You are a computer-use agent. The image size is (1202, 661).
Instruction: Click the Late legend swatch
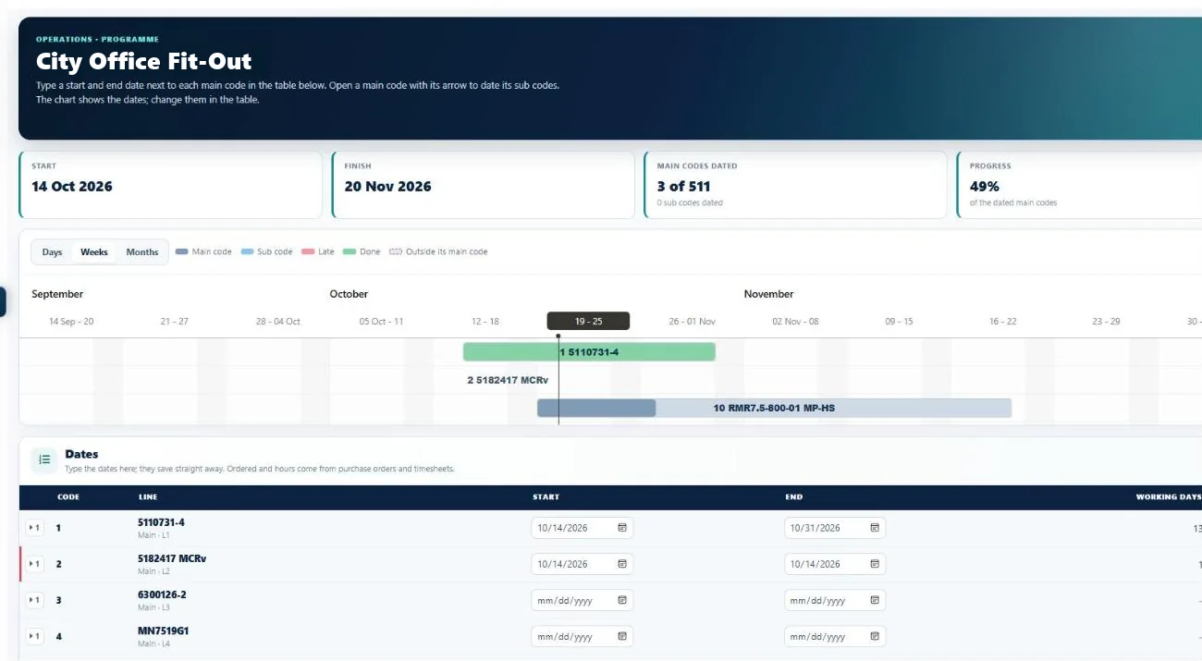[308, 251]
